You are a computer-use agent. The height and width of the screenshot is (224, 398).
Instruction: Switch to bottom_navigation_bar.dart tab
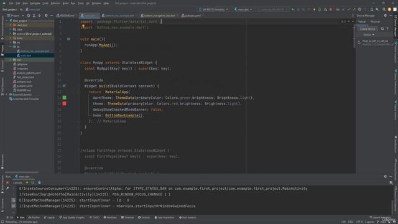click(x=159, y=16)
